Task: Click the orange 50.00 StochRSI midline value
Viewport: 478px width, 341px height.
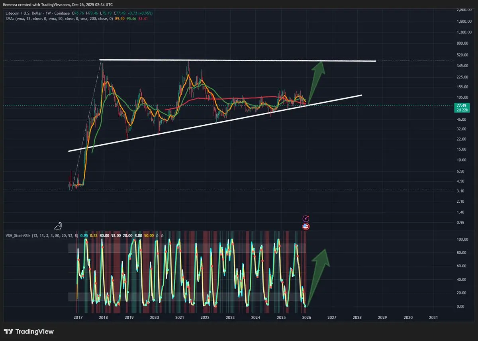Action: click(149, 235)
